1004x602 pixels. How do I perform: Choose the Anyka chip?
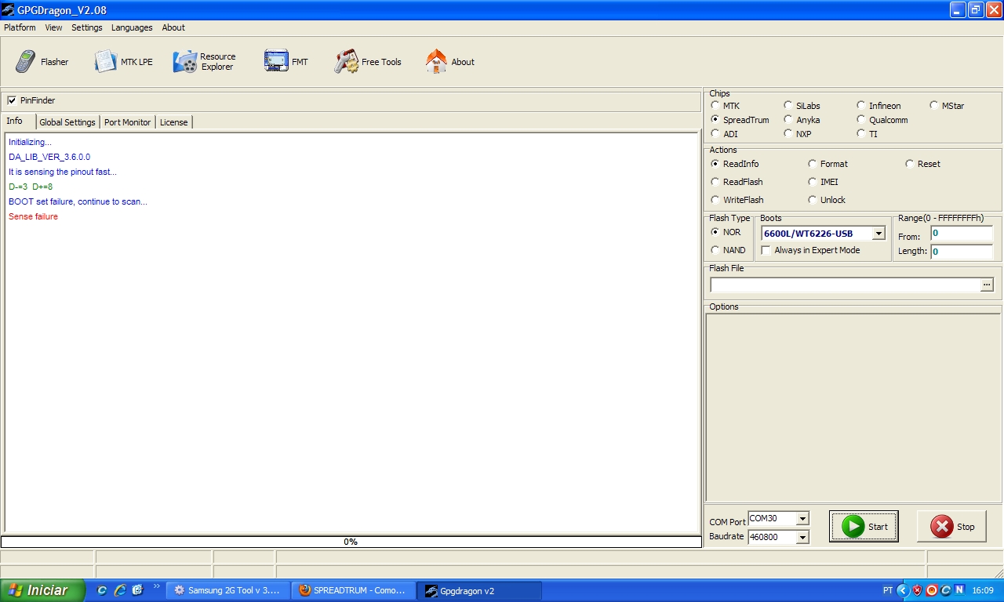pos(788,120)
